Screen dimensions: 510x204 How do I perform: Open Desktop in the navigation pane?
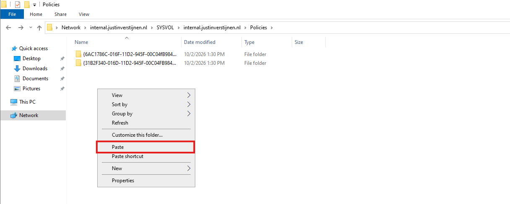tap(31, 59)
